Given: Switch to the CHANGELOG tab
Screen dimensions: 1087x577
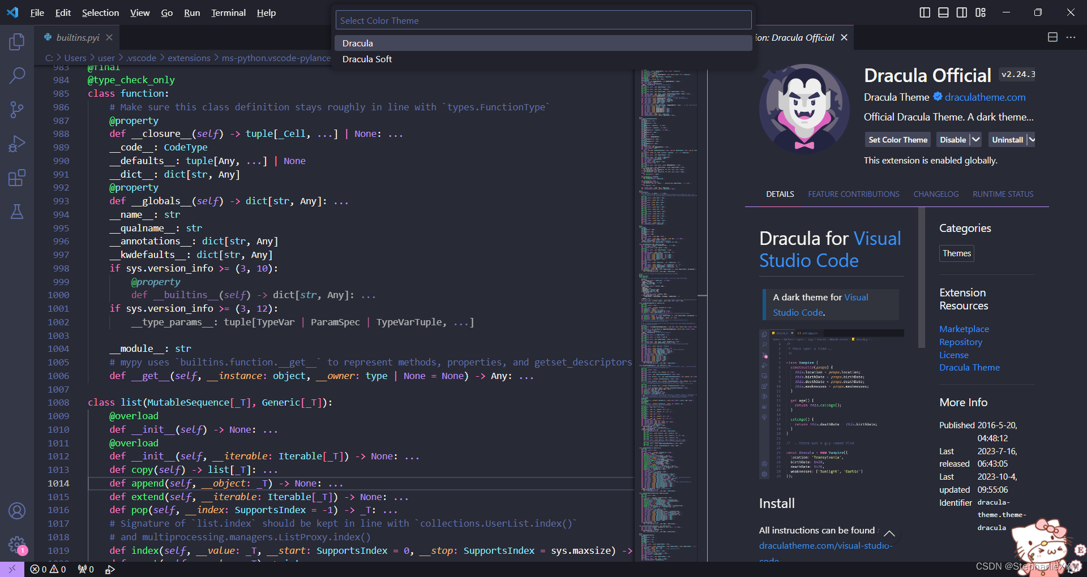Looking at the screenshot, I should (x=936, y=194).
